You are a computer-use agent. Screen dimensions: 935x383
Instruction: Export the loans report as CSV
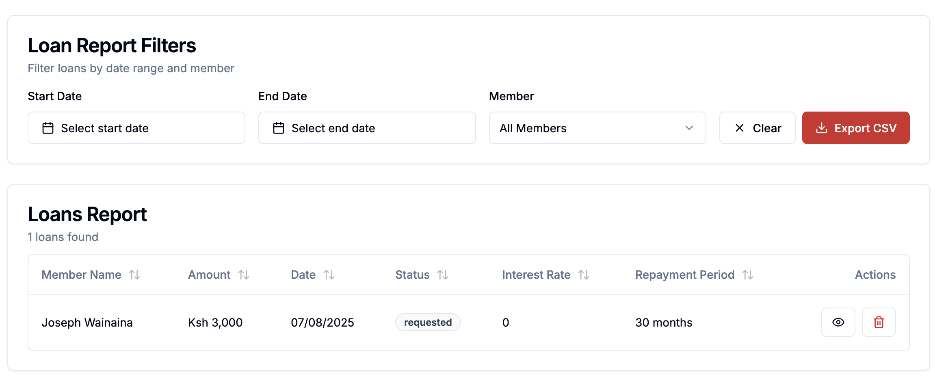click(x=855, y=128)
